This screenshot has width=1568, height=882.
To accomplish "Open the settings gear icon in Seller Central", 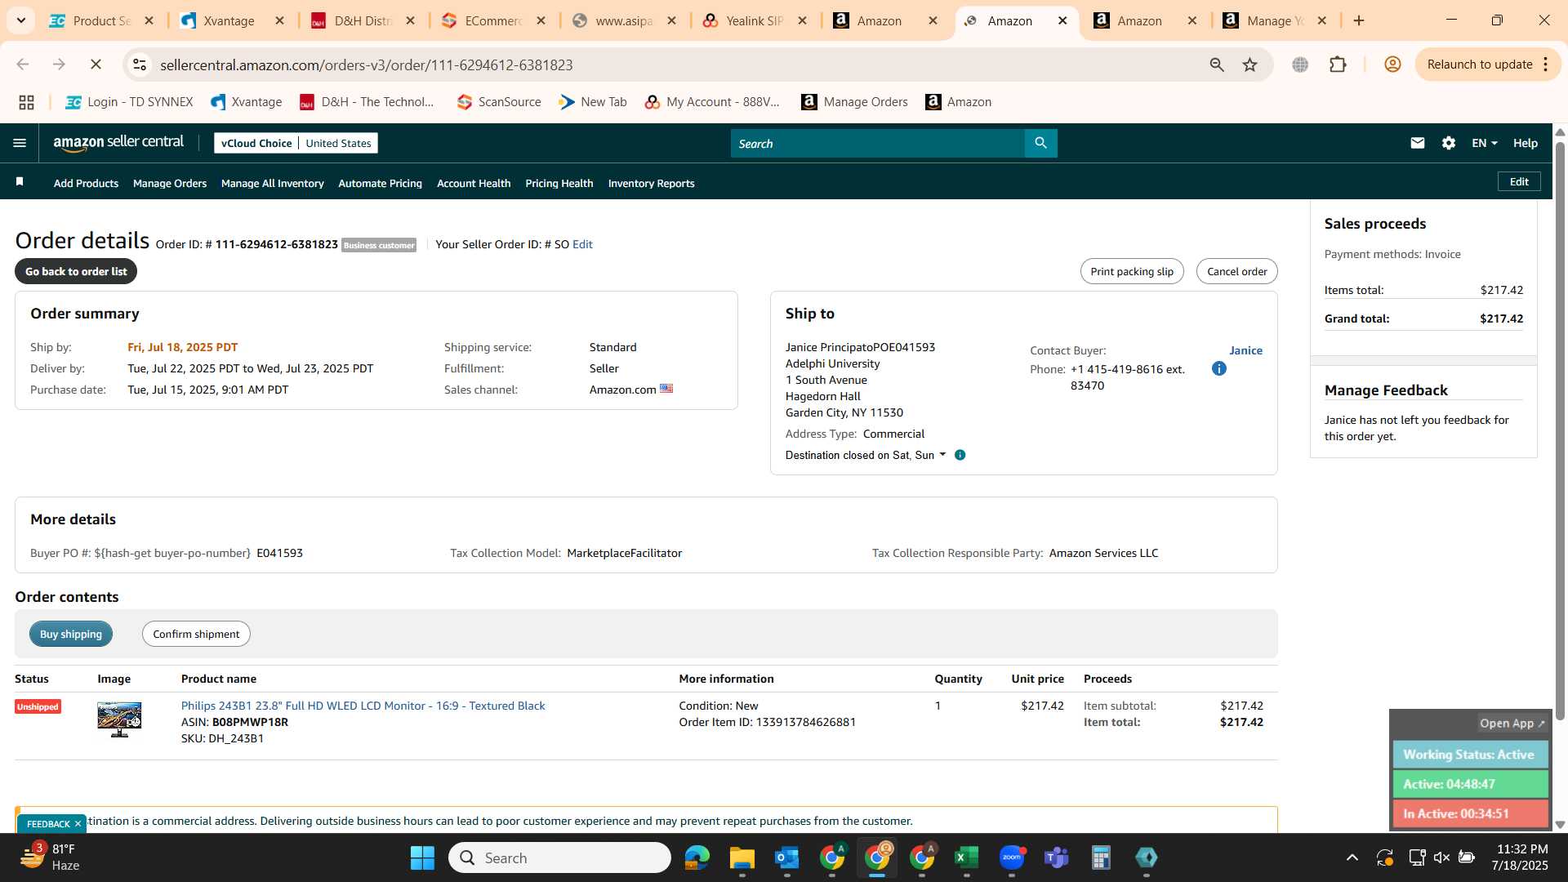I will click(x=1448, y=143).
